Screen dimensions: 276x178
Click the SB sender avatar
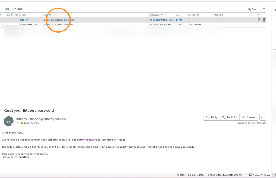click(x=9, y=121)
